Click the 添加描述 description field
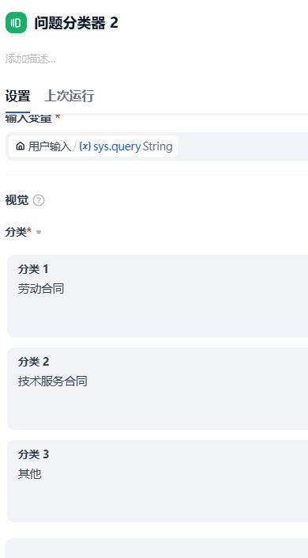 tap(30, 59)
